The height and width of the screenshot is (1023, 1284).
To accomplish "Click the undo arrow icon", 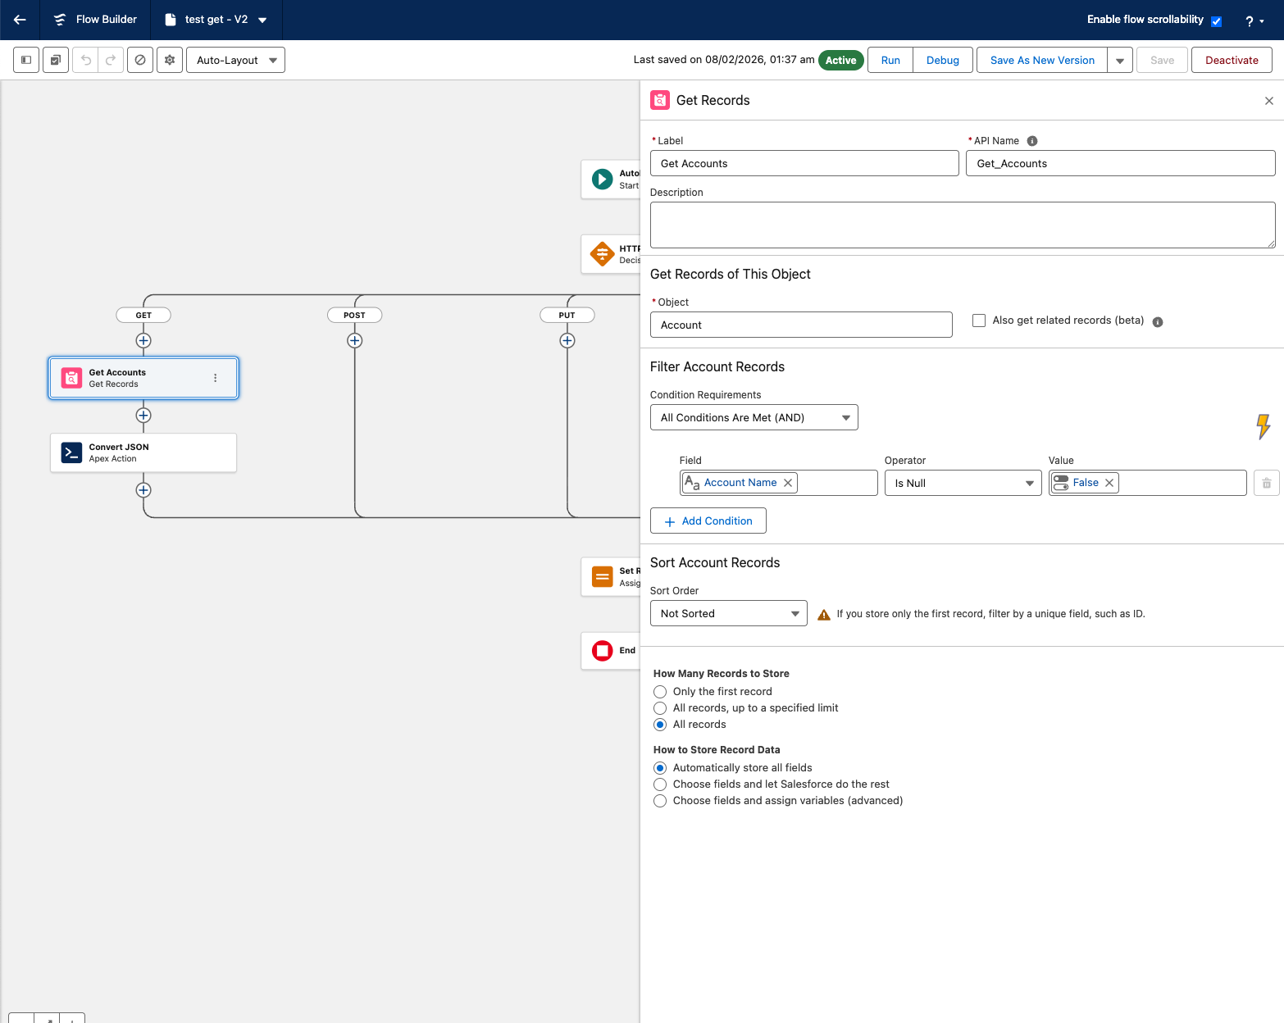I will click(x=85, y=60).
